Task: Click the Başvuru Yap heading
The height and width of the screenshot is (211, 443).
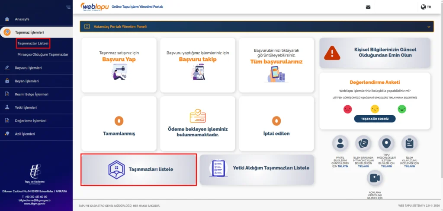Action: coord(119,60)
